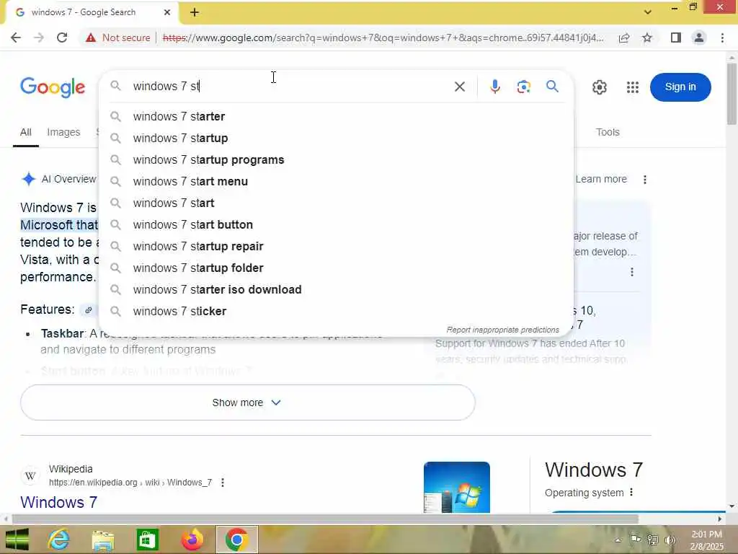Click the Features link chip icon
The height and width of the screenshot is (554, 738).
pyautogui.click(x=88, y=310)
